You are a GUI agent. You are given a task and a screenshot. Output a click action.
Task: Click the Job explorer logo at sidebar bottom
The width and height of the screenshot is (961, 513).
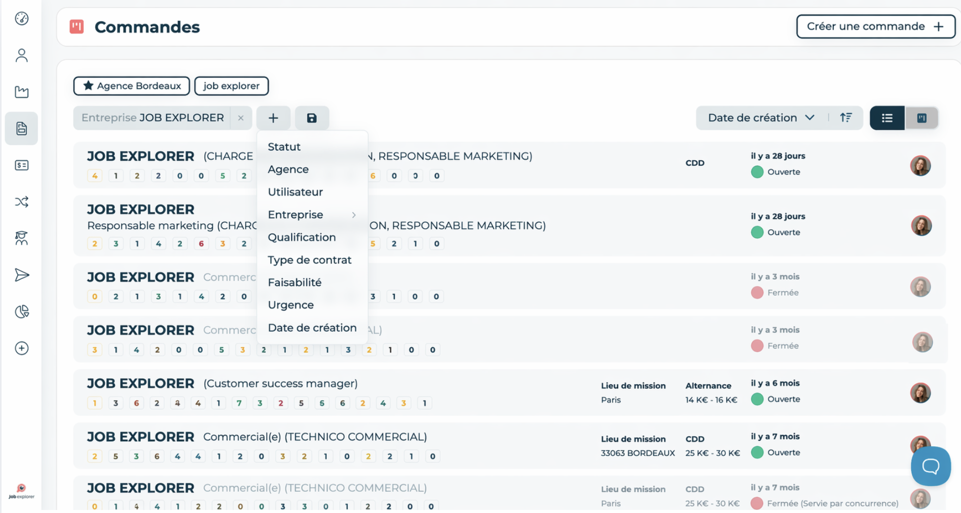[21, 492]
